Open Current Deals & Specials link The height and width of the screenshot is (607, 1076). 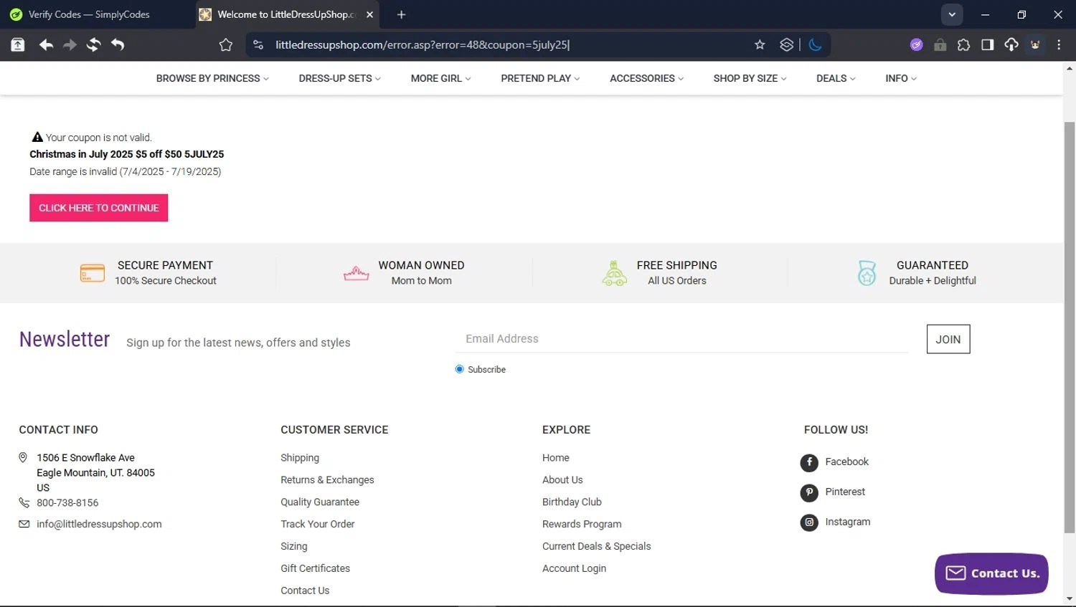(x=596, y=547)
